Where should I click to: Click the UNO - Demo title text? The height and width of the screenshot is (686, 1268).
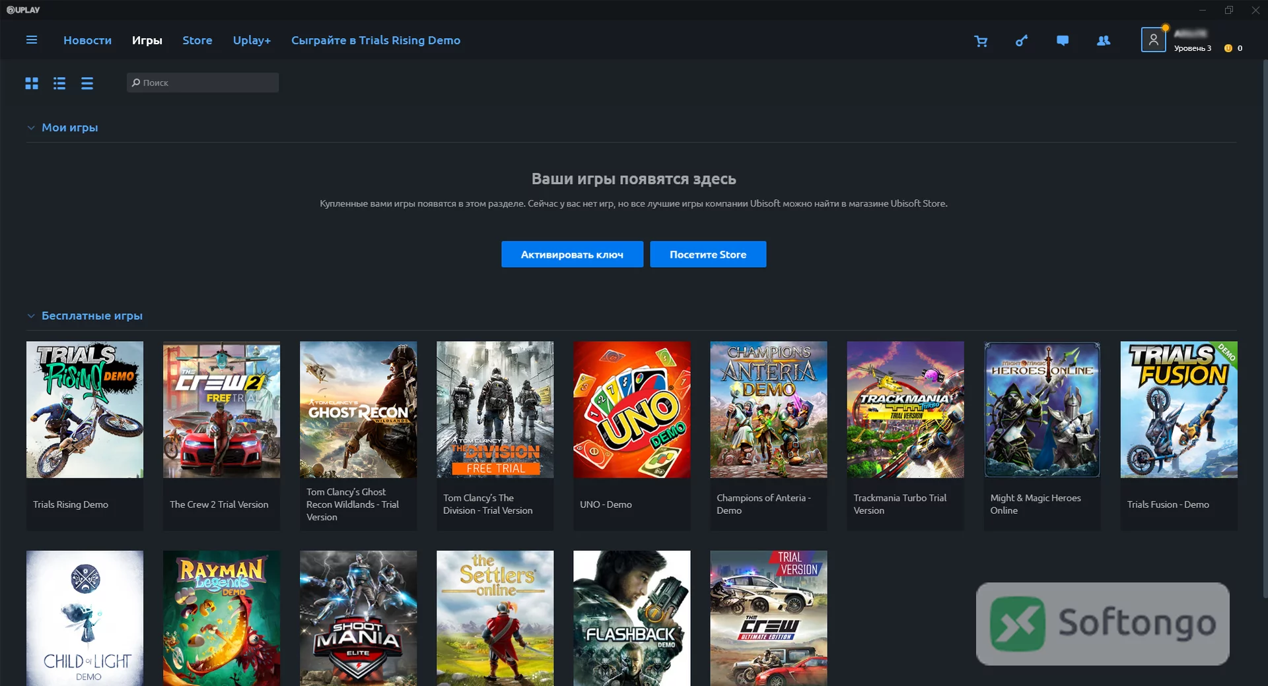click(606, 505)
